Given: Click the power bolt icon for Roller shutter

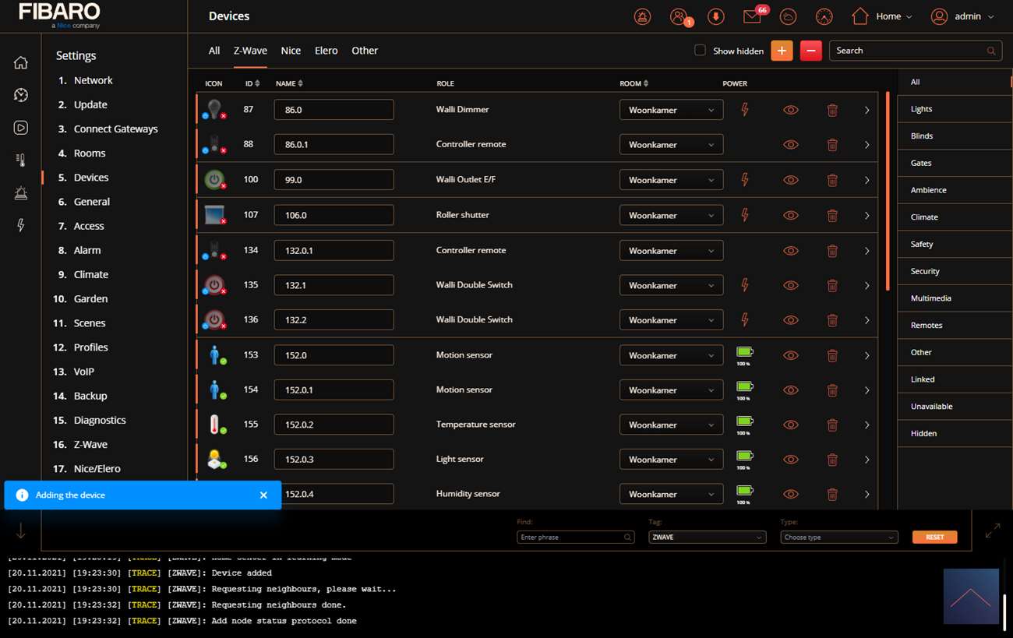Looking at the screenshot, I should (x=744, y=215).
